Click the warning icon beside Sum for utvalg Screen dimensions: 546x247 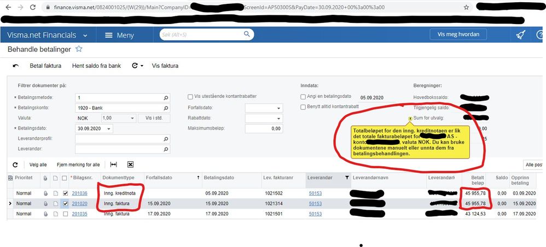point(410,119)
